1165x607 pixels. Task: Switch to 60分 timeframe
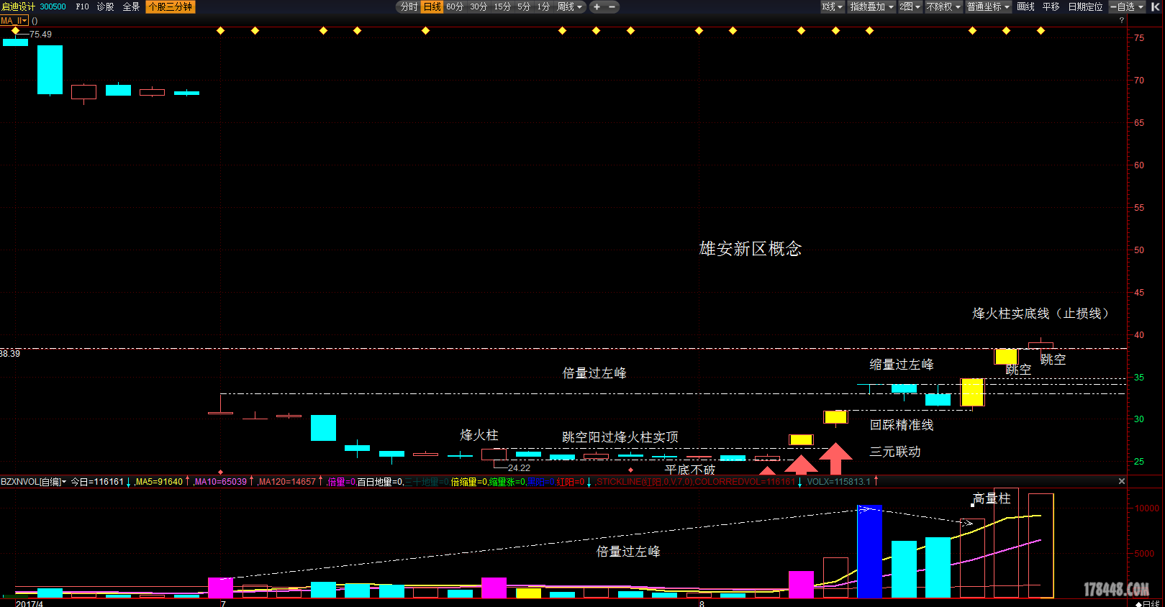point(455,6)
